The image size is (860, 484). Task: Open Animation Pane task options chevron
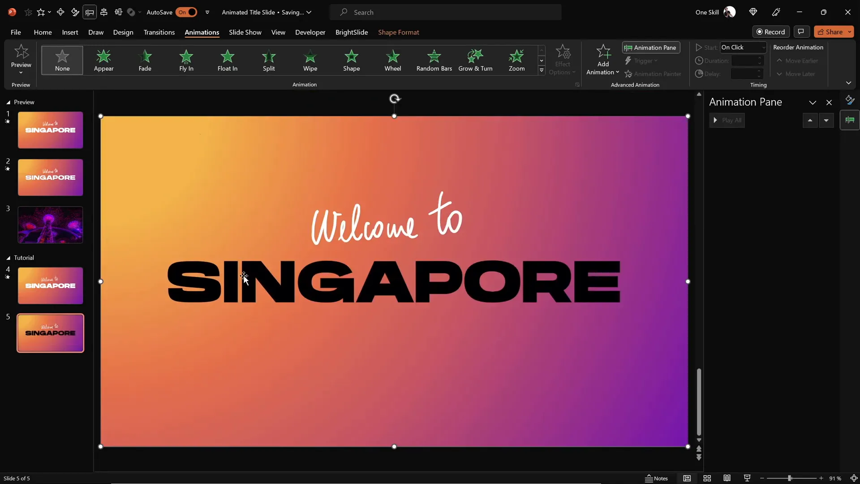tap(813, 103)
